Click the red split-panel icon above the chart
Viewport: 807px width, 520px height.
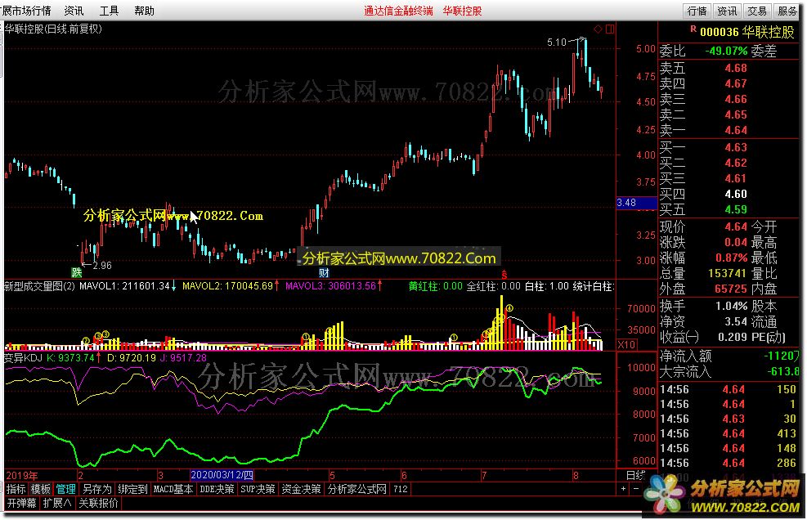pyautogui.click(x=610, y=29)
